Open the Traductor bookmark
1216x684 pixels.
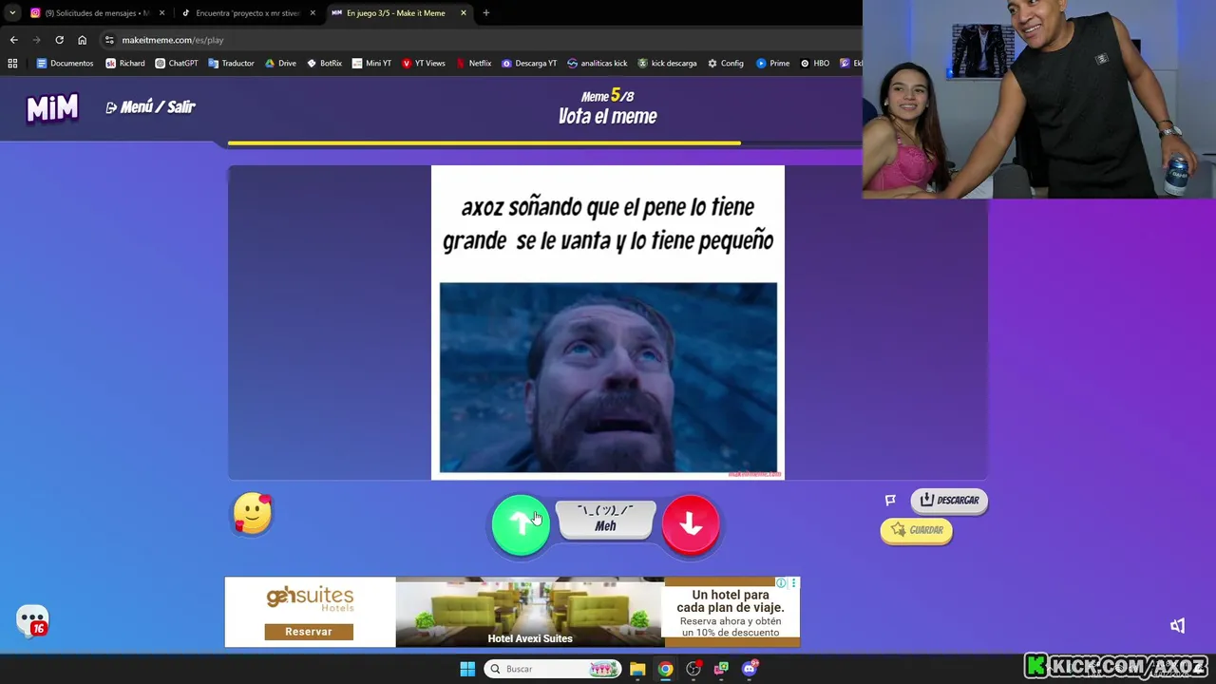point(231,64)
